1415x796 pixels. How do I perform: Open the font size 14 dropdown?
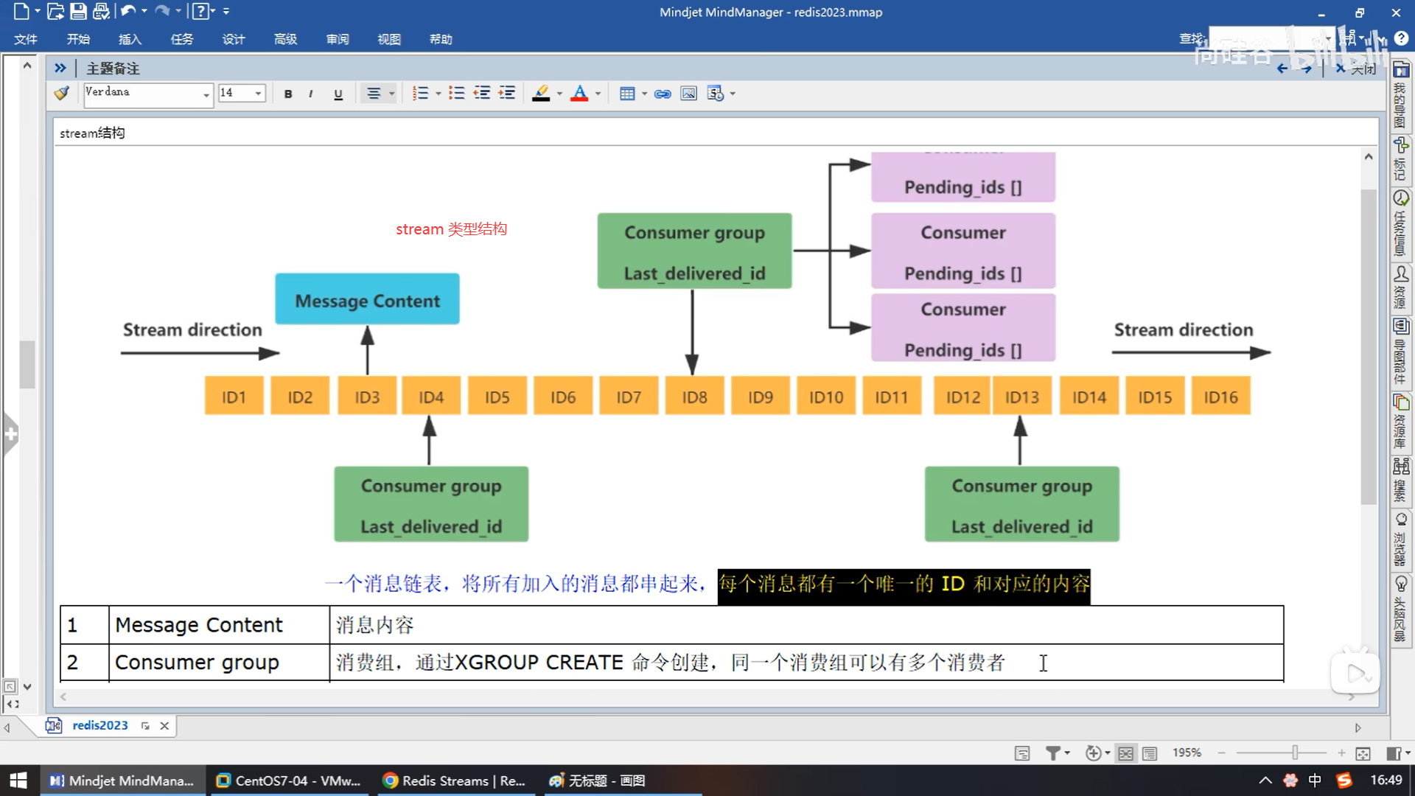(258, 94)
